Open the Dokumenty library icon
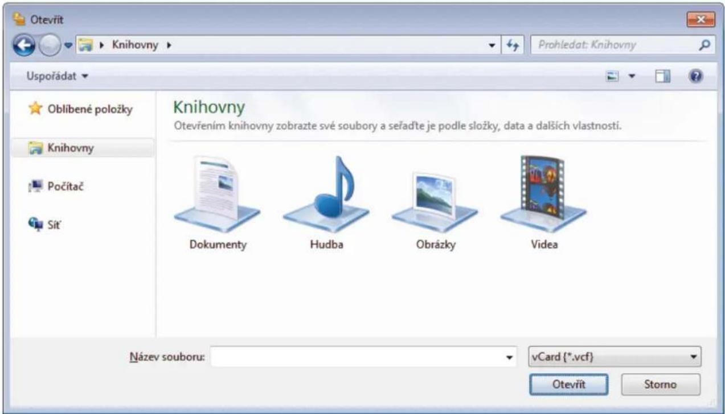Screen dimensions: 725x414 [x=217, y=195]
